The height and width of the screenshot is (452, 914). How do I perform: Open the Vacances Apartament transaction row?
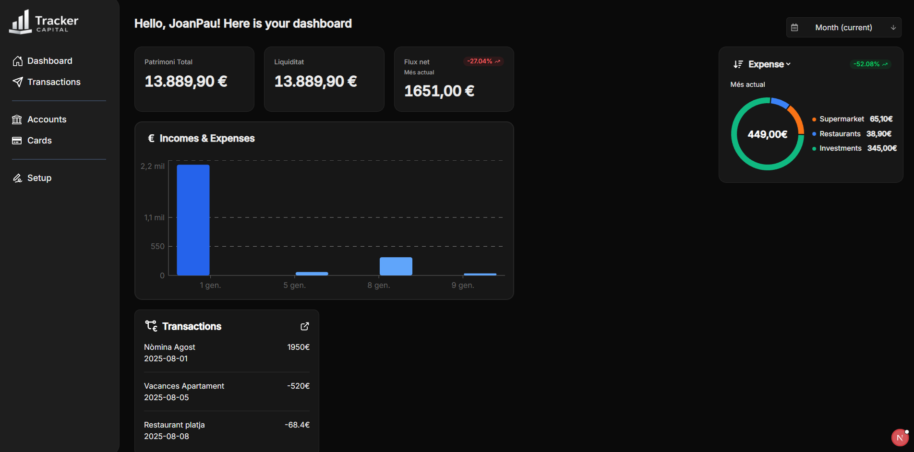[227, 392]
